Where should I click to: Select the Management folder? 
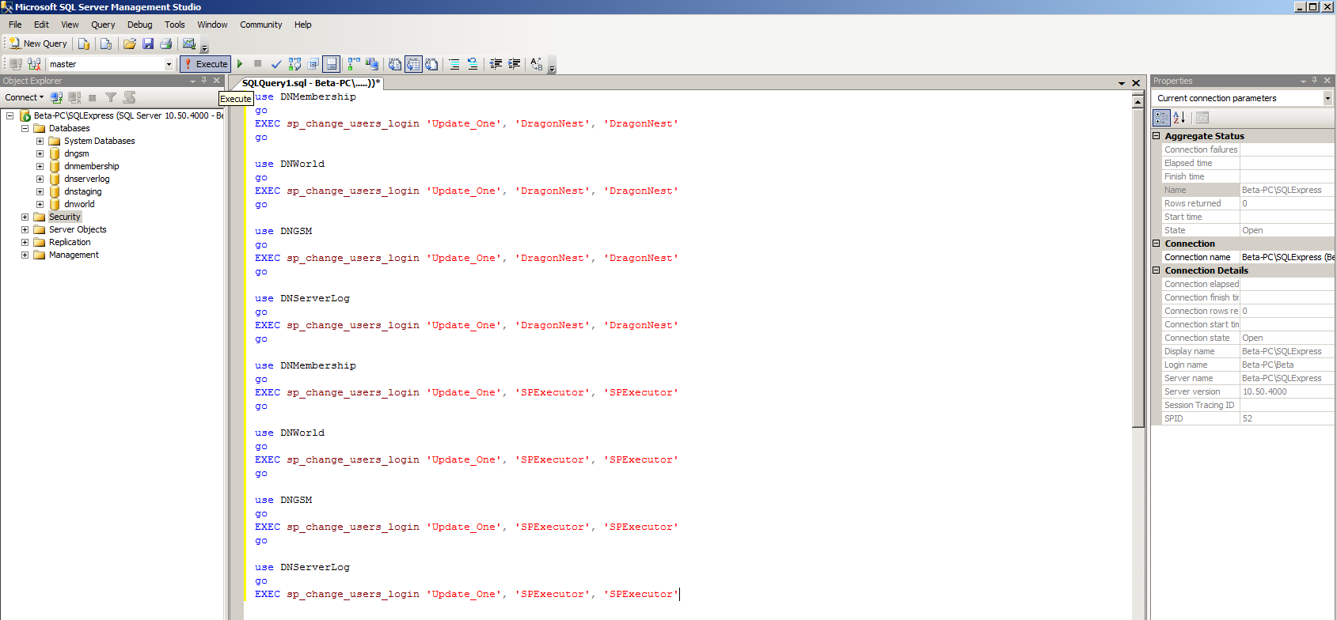pyautogui.click(x=74, y=255)
